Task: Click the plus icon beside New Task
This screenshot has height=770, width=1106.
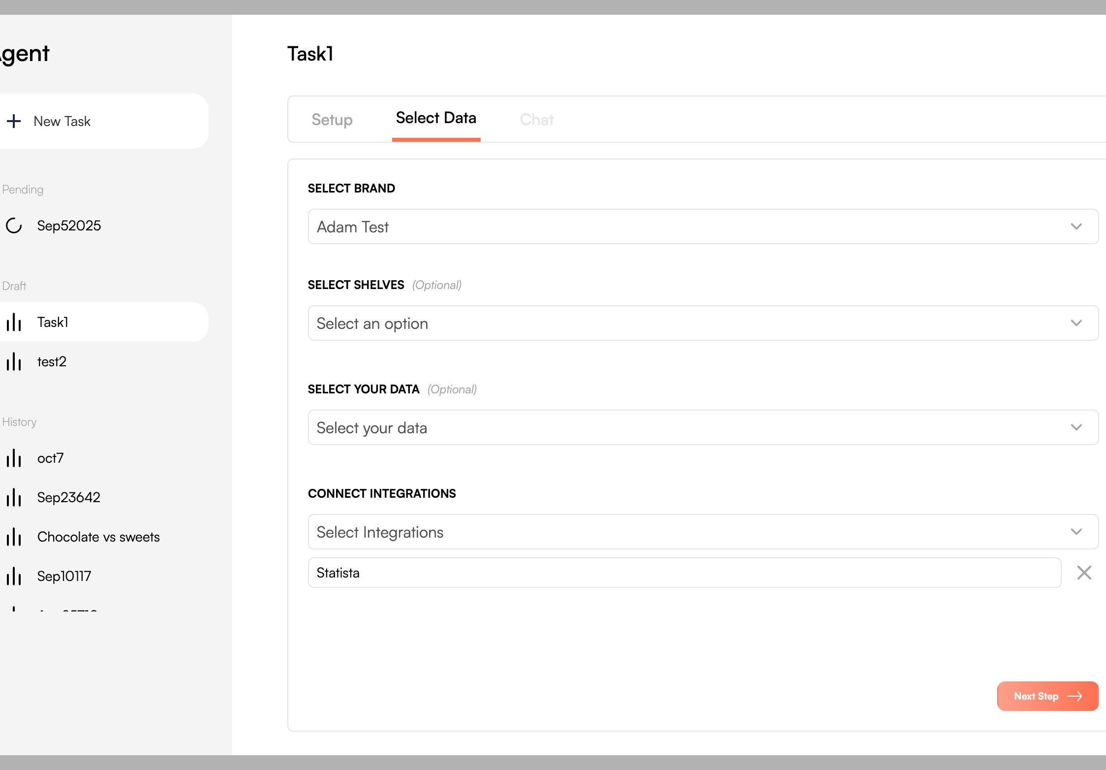Action: 14,121
